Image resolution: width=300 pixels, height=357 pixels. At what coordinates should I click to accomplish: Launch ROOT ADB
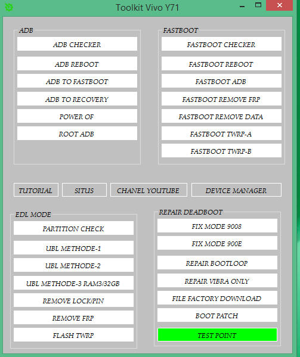click(77, 134)
